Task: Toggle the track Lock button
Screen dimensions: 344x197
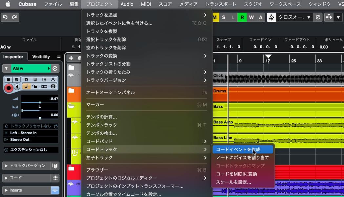Action: (35, 86)
